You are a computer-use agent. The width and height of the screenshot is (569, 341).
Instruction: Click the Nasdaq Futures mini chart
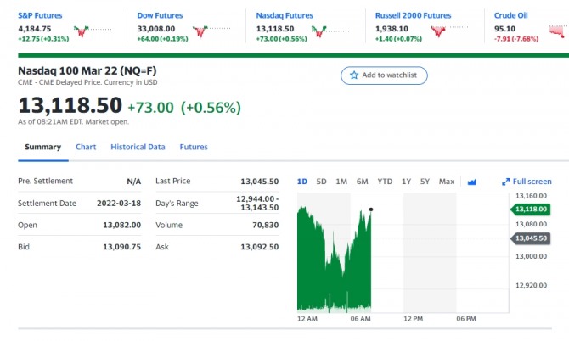tap(329, 32)
